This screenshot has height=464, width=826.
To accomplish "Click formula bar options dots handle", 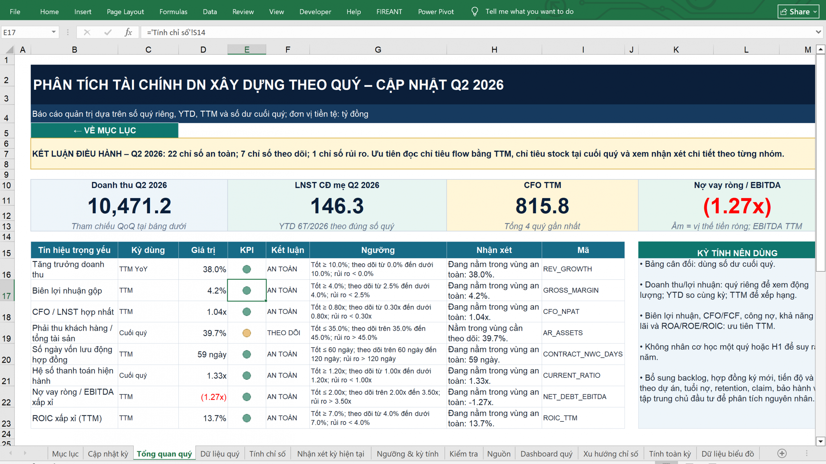I will pyautogui.click(x=67, y=32).
